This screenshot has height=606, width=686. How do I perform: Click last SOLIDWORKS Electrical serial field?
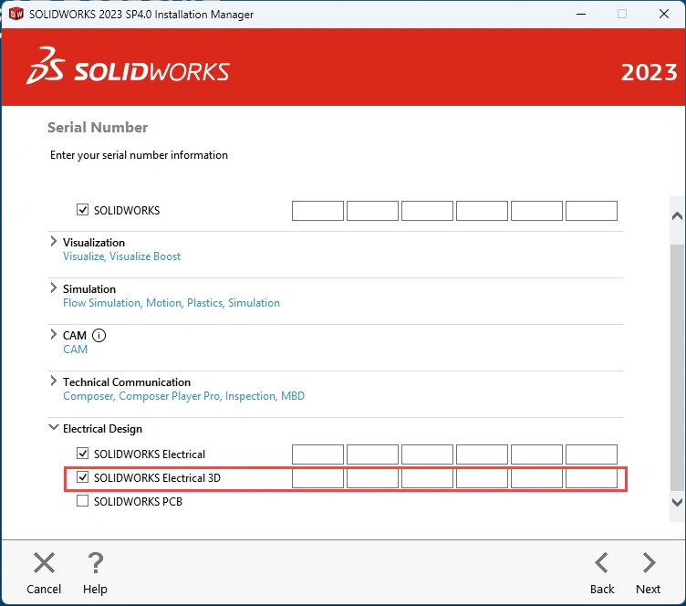[591, 454]
